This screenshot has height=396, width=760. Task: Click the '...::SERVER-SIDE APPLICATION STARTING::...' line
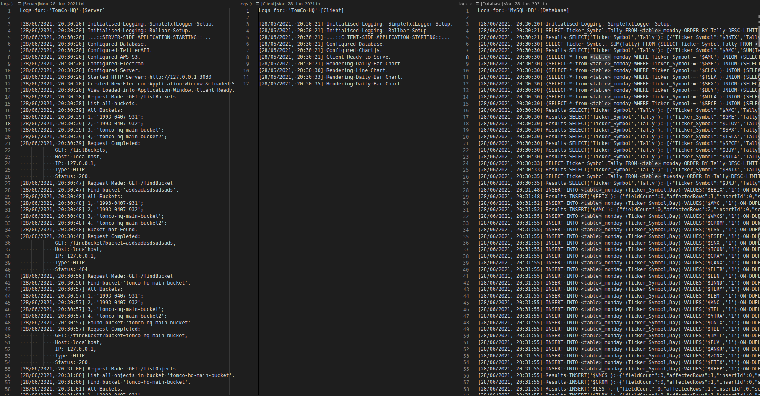pos(115,37)
